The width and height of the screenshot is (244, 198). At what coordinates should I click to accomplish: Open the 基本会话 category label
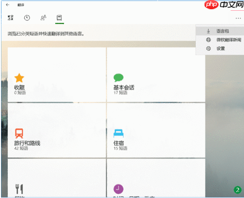124,87
